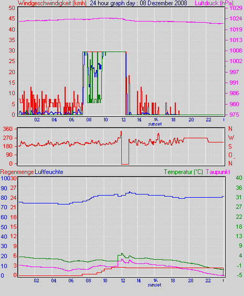Click the 40 temperature axis value
Image resolution: width=244 pixels, height=296 pixels.
pos(239,178)
